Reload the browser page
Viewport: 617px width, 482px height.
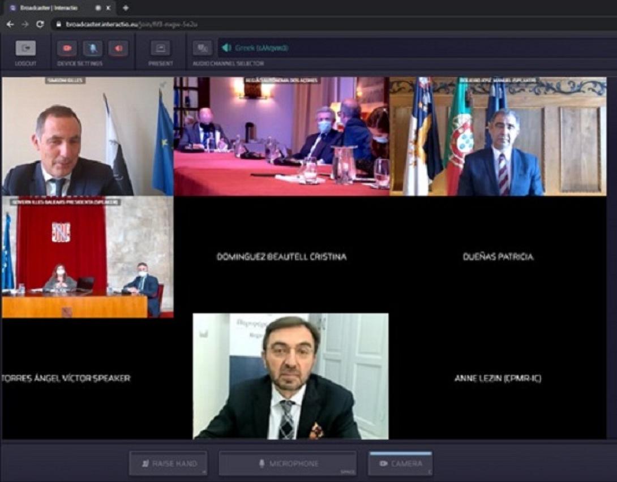(40, 24)
